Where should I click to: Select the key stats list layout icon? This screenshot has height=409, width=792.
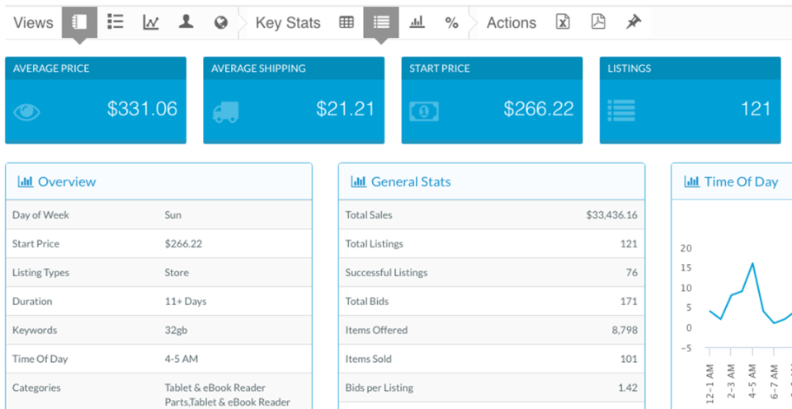coord(381,23)
